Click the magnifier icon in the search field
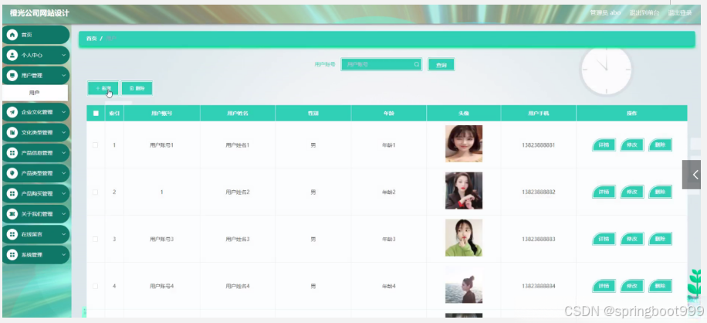 click(417, 64)
